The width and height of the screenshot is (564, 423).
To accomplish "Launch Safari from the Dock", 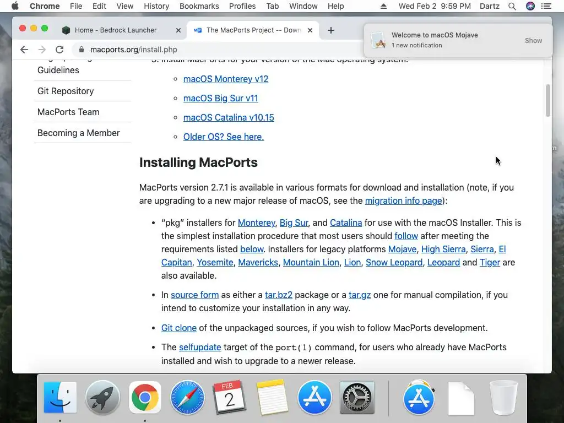I will (x=187, y=398).
